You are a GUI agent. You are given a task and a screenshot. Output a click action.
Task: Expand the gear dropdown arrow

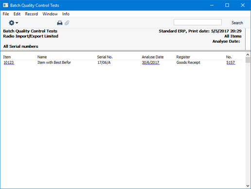pyautogui.click(x=17, y=23)
